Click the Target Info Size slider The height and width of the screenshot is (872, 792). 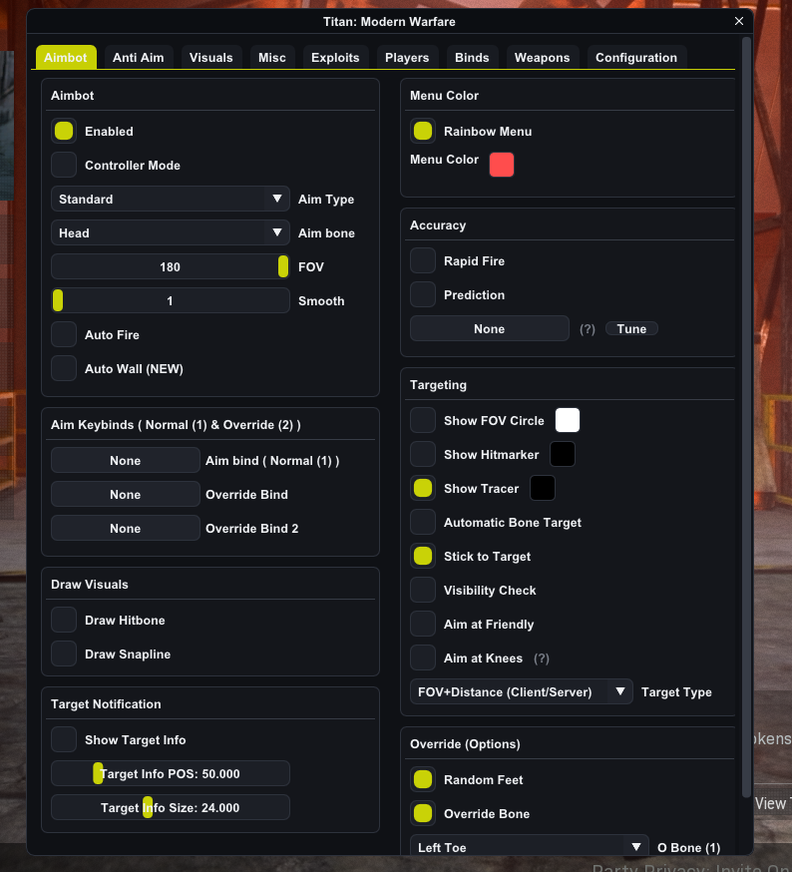click(x=171, y=807)
